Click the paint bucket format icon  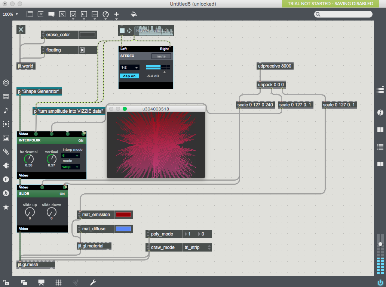(x=134, y=14)
